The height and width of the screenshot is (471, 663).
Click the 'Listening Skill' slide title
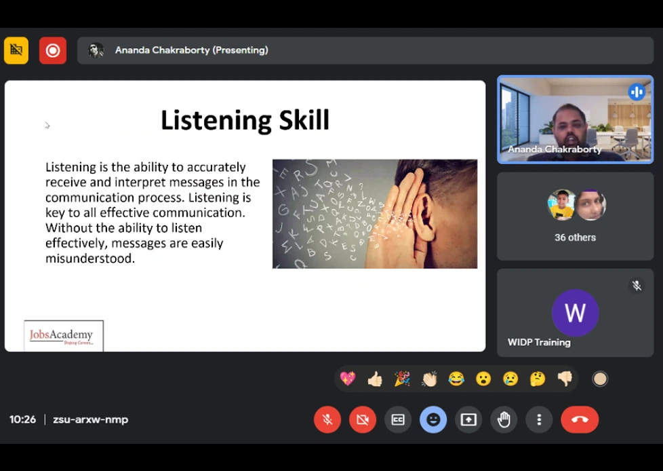coord(245,120)
